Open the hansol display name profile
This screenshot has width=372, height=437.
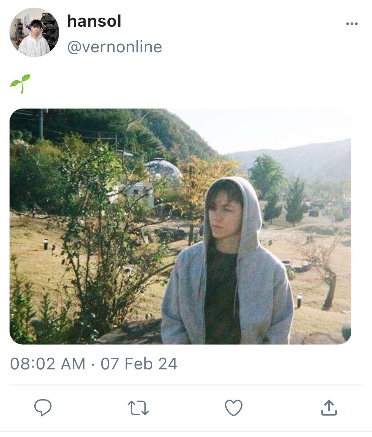[94, 21]
